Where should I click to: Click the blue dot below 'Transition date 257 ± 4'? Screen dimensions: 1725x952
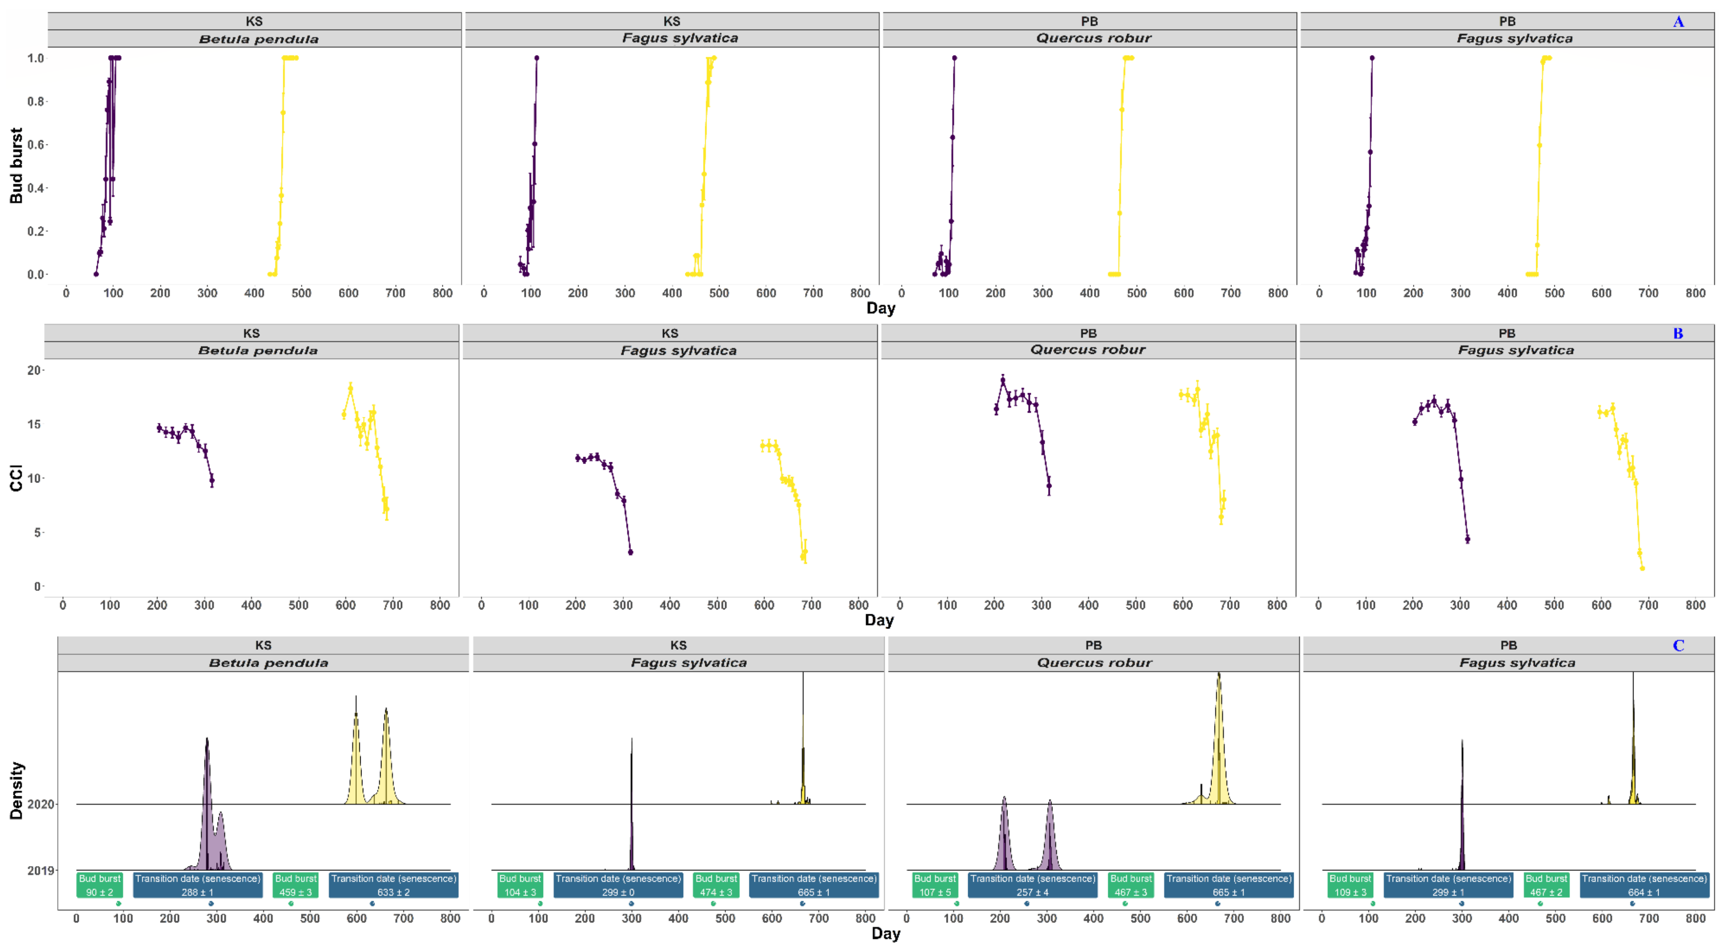click(1027, 904)
